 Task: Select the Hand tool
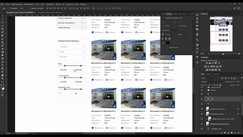2,75
